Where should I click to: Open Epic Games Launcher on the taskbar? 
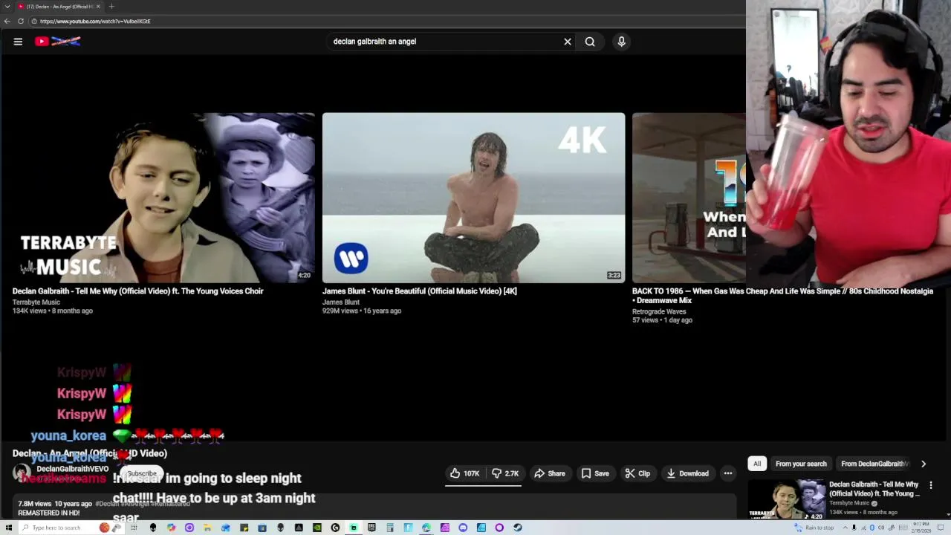(x=371, y=528)
